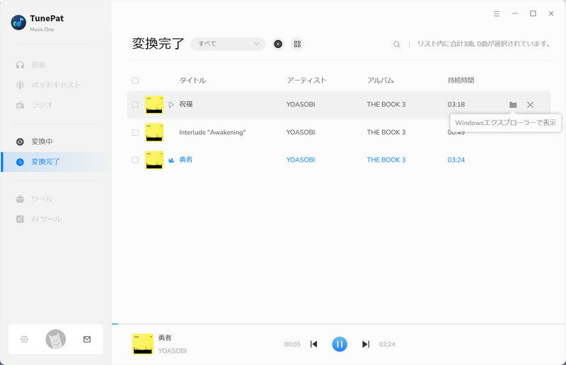Click the now-playing album art
This screenshot has width=566, height=365.
pos(143,344)
